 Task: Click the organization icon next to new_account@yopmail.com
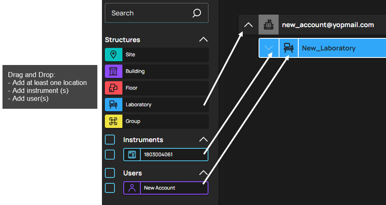[x=269, y=25]
